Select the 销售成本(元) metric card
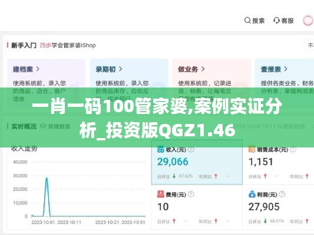 [278, 162]
